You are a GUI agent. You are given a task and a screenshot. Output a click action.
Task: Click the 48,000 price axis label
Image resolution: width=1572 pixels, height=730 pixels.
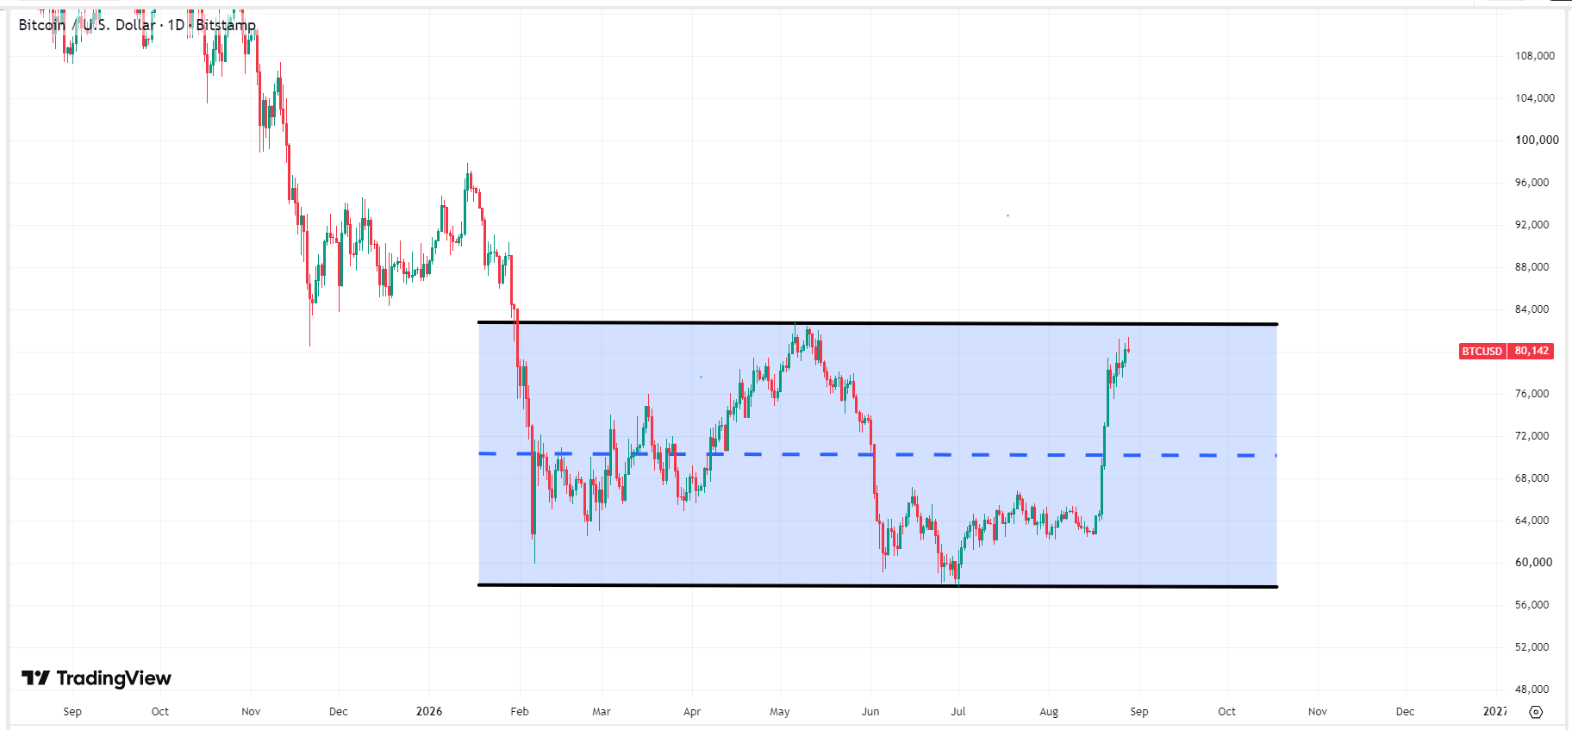1531,689
